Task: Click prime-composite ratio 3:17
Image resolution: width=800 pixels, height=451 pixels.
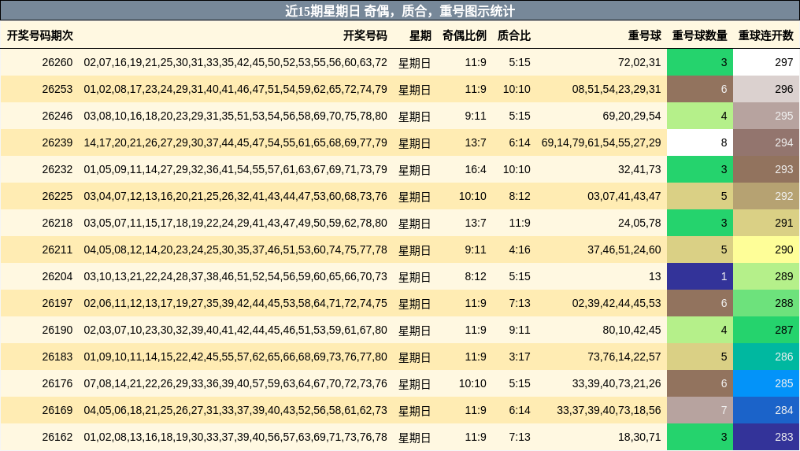Action: 520,357
